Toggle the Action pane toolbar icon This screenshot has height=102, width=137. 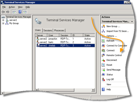25,12
